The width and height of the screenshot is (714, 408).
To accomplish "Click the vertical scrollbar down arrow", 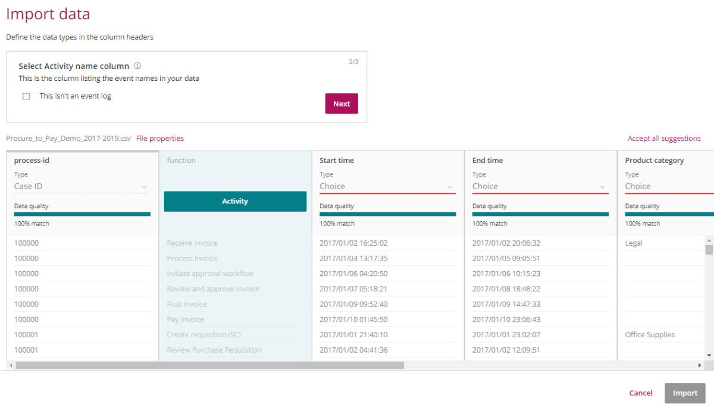I will point(709,355).
